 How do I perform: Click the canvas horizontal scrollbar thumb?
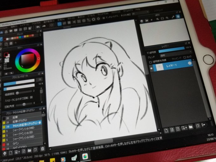click(104, 141)
